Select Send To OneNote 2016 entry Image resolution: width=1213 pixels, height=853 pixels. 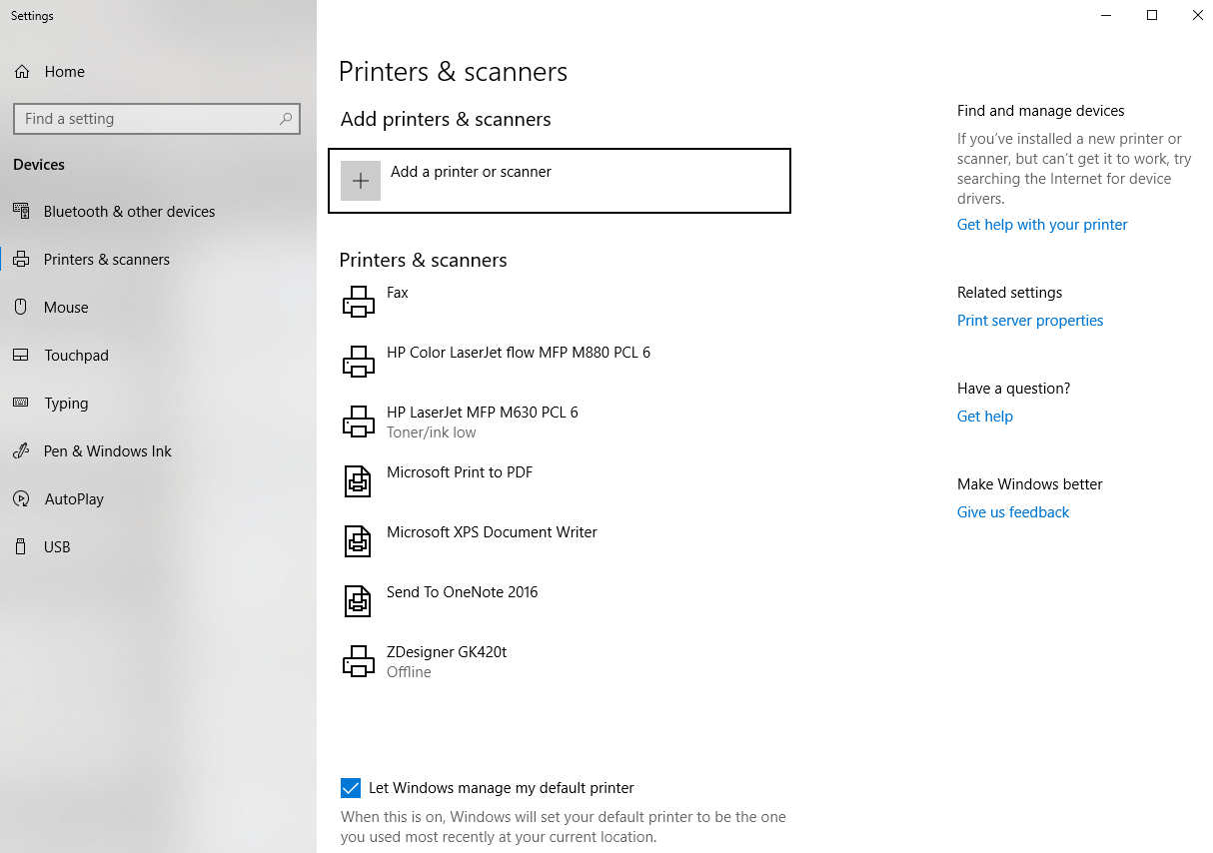(x=463, y=592)
